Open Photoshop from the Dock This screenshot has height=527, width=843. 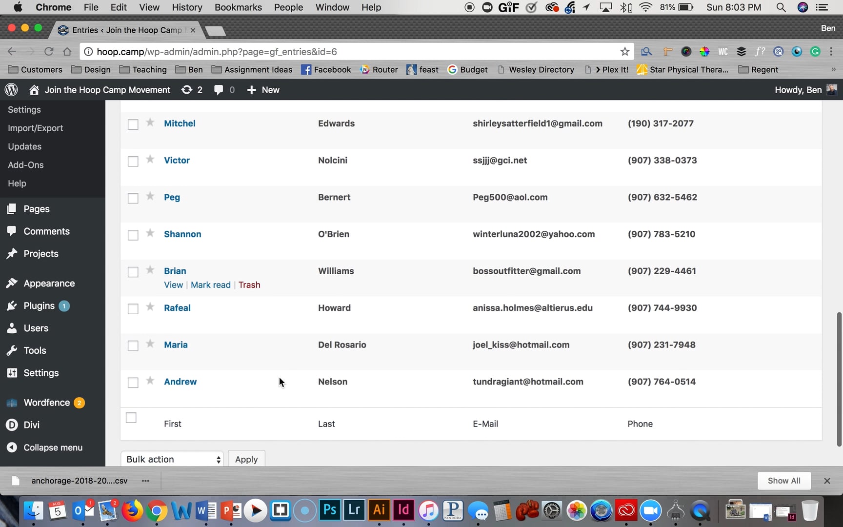[x=330, y=510]
